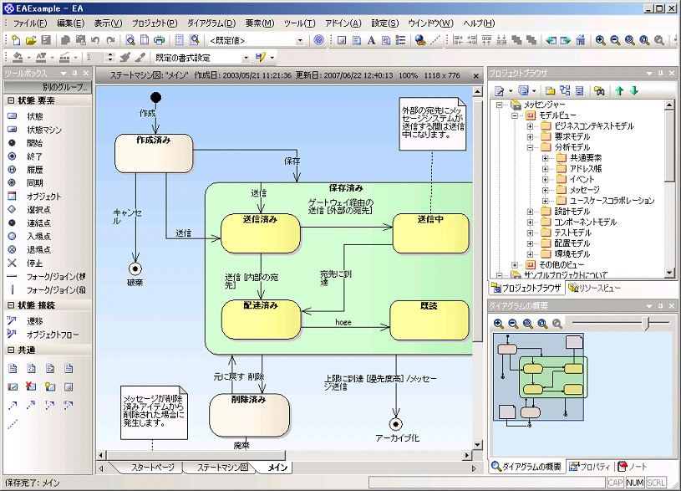The image size is (681, 491).
Task: Adjust the zoom slider in ダイアグラムの概要
Action: pyautogui.click(x=646, y=323)
